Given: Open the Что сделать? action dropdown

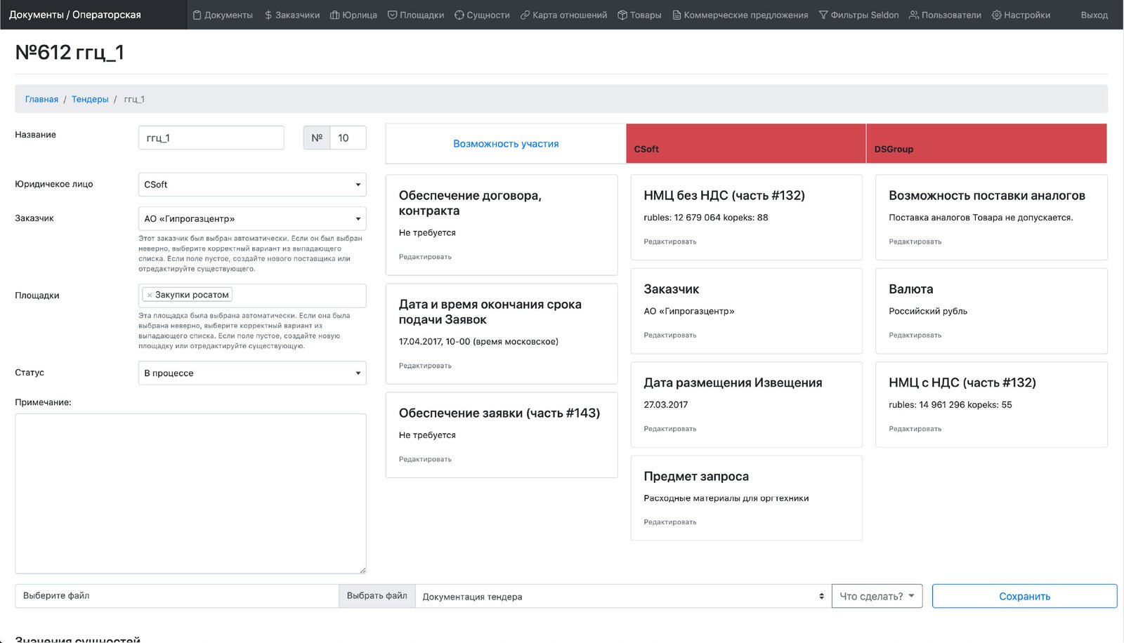Looking at the screenshot, I should pyautogui.click(x=877, y=596).
